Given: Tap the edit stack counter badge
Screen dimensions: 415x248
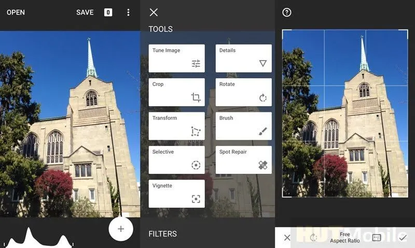Looking at the screenshot, I should [x=108, y=12].
